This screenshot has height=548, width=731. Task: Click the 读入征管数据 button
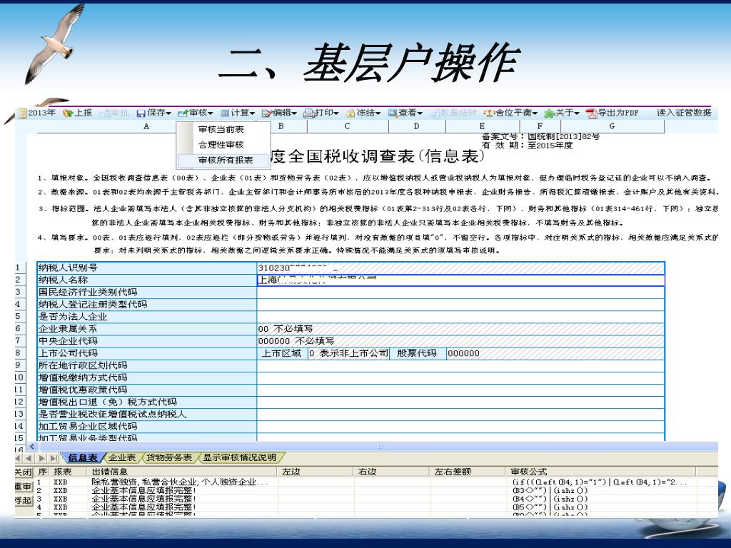[684, 113]
